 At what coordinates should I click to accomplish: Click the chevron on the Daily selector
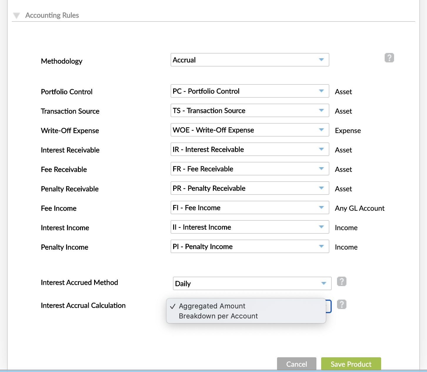pos(323,283)
